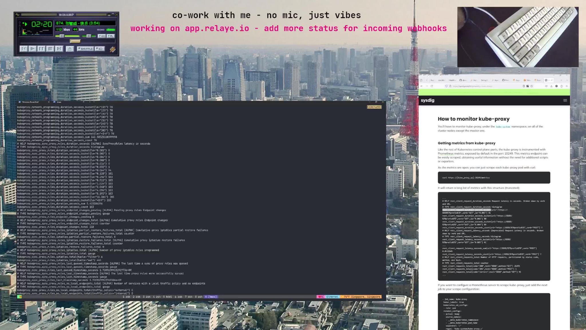Open the browser downloads icon

point(551,86)
